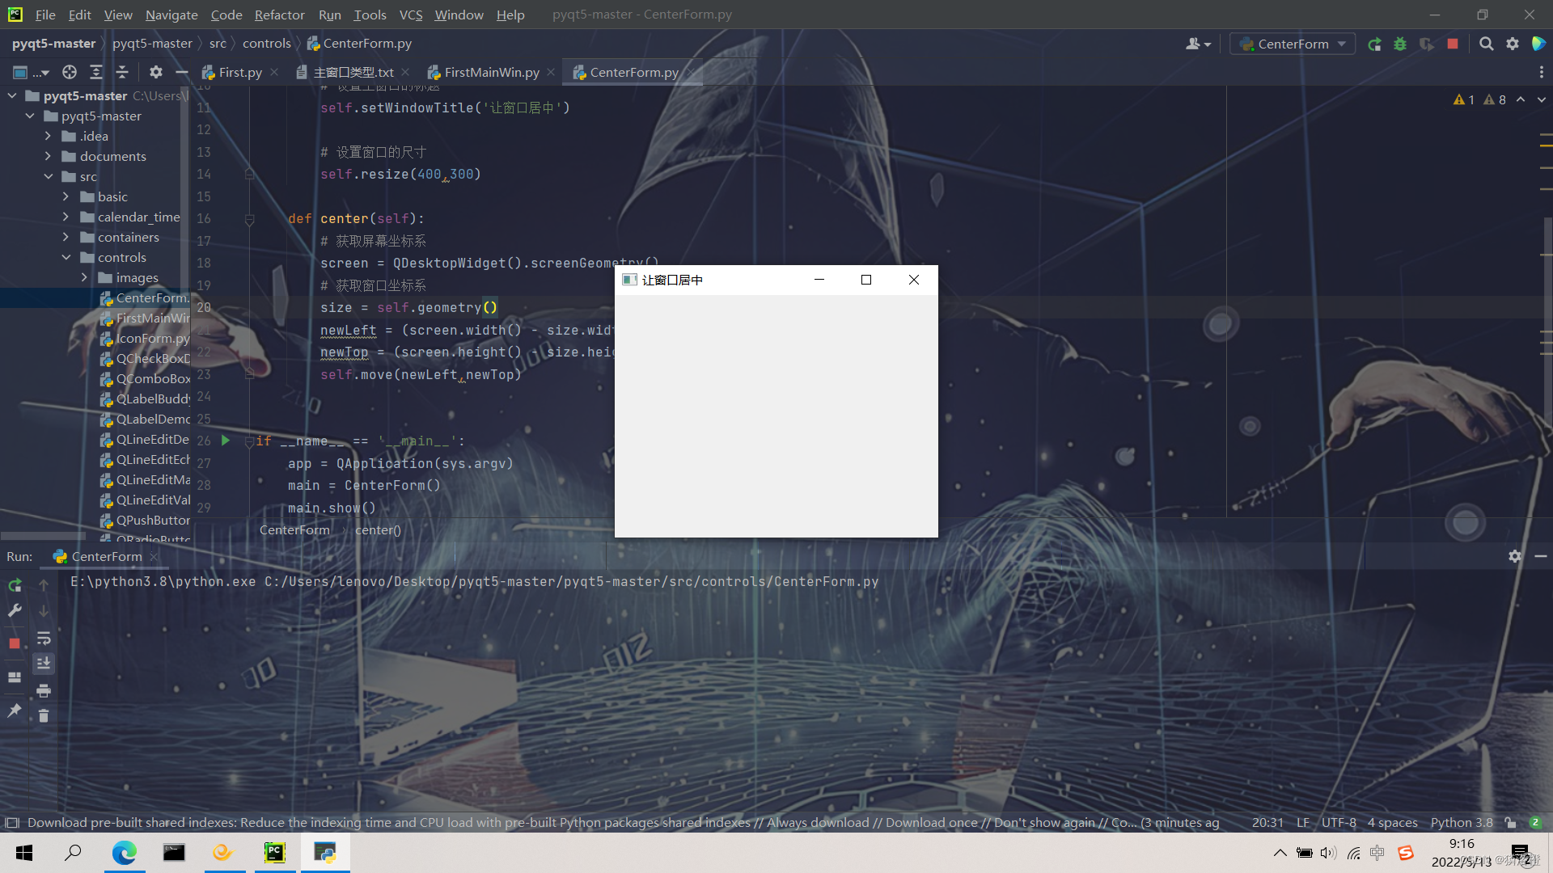This screenshot has height=873, width=1553.
Task: Open the CenterForm run configuration dropdown
Action: pos(1293,44)
